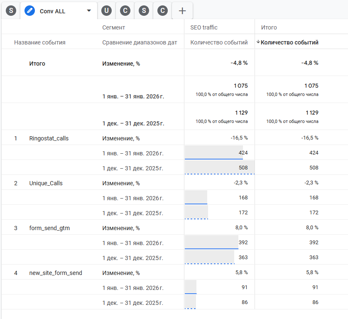Switch to the U tab
The image size is (348, 319).
click(107, 11)
